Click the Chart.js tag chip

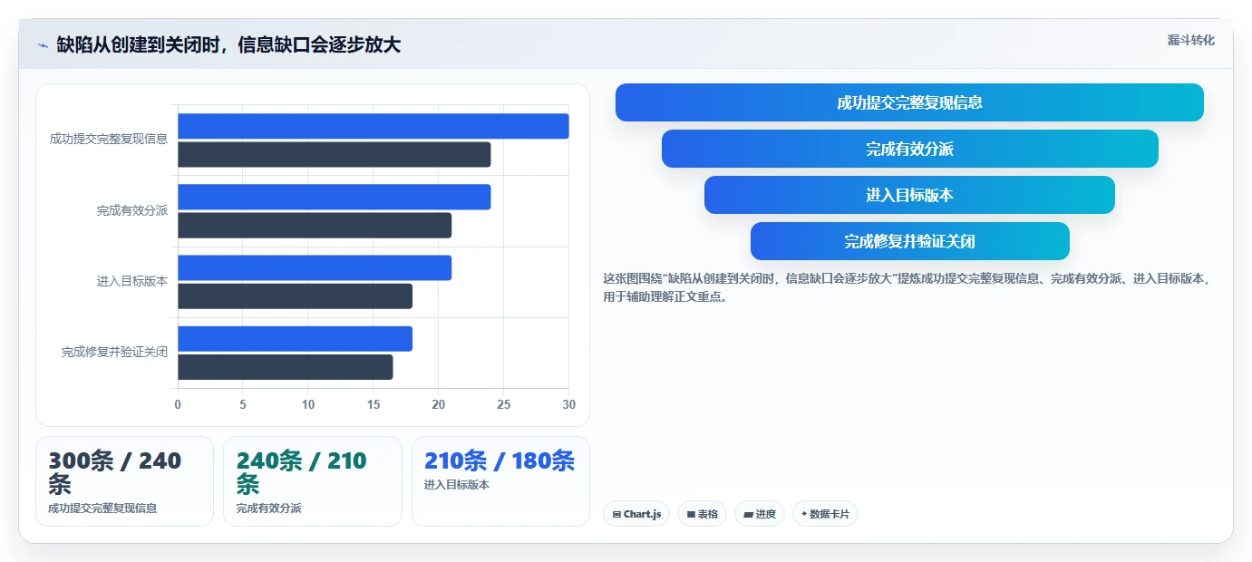[x=636, y=514]
